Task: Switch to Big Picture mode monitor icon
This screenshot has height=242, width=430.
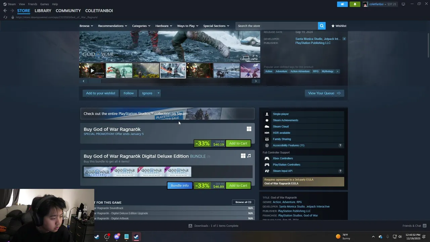Action: tap(403, 4)
